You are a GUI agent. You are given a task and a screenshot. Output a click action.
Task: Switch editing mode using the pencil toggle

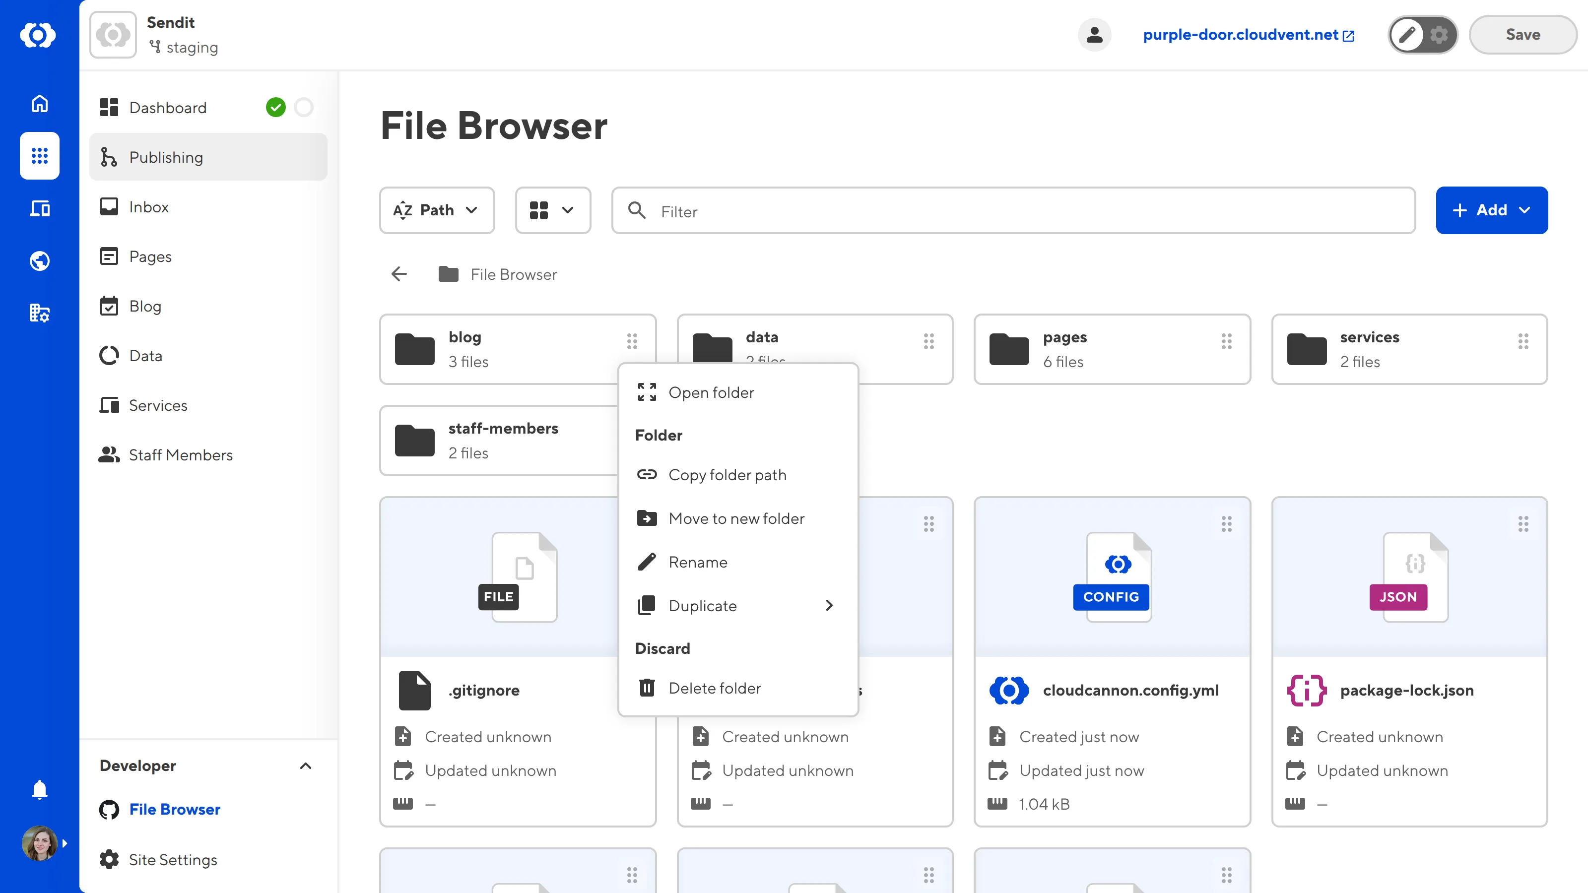coord(1408,35)
